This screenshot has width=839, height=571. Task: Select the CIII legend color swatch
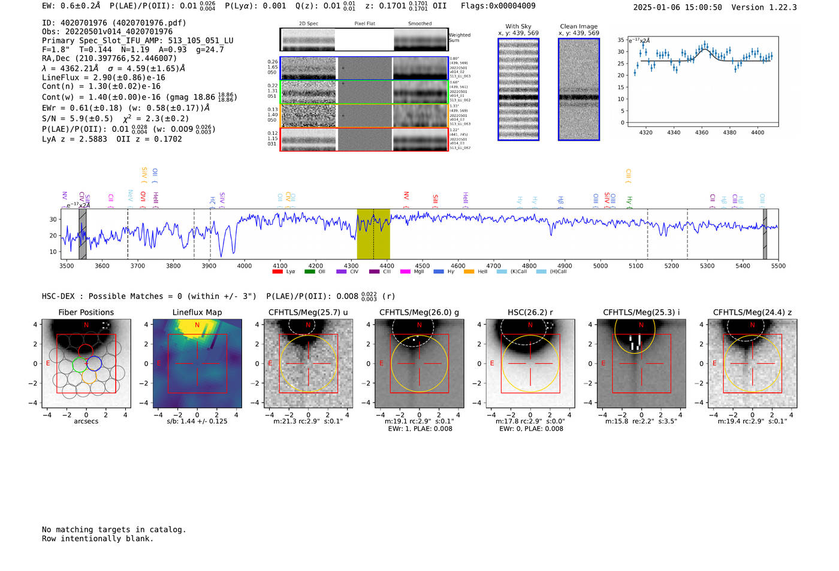[374, 271]
